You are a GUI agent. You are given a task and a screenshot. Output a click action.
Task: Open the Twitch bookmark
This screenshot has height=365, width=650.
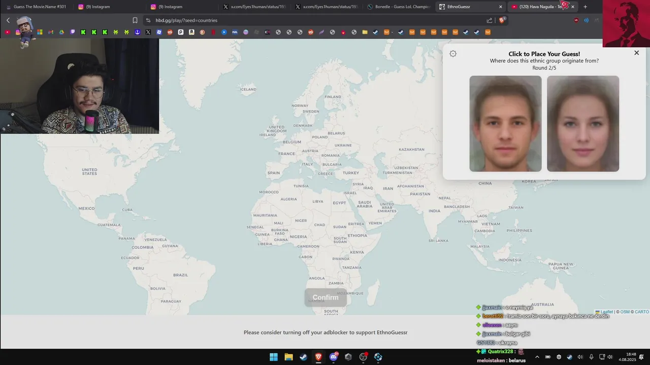tap(73, 32)
